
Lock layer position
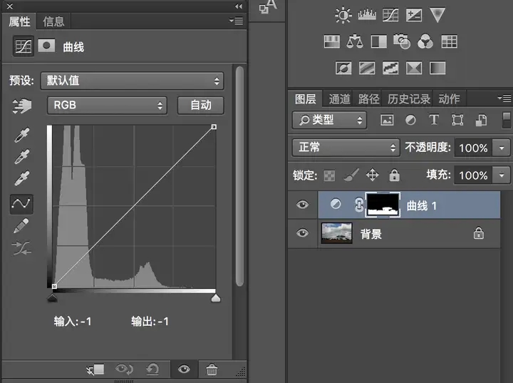[x=373, y=175]
